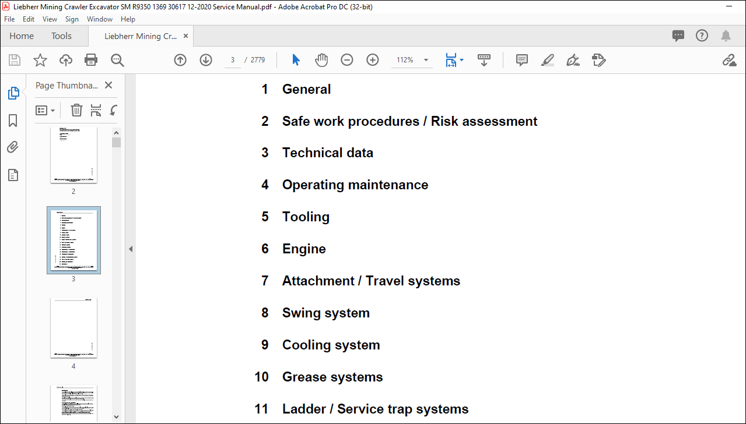Click the 'Operating maintenance' entry

(355, 185)
